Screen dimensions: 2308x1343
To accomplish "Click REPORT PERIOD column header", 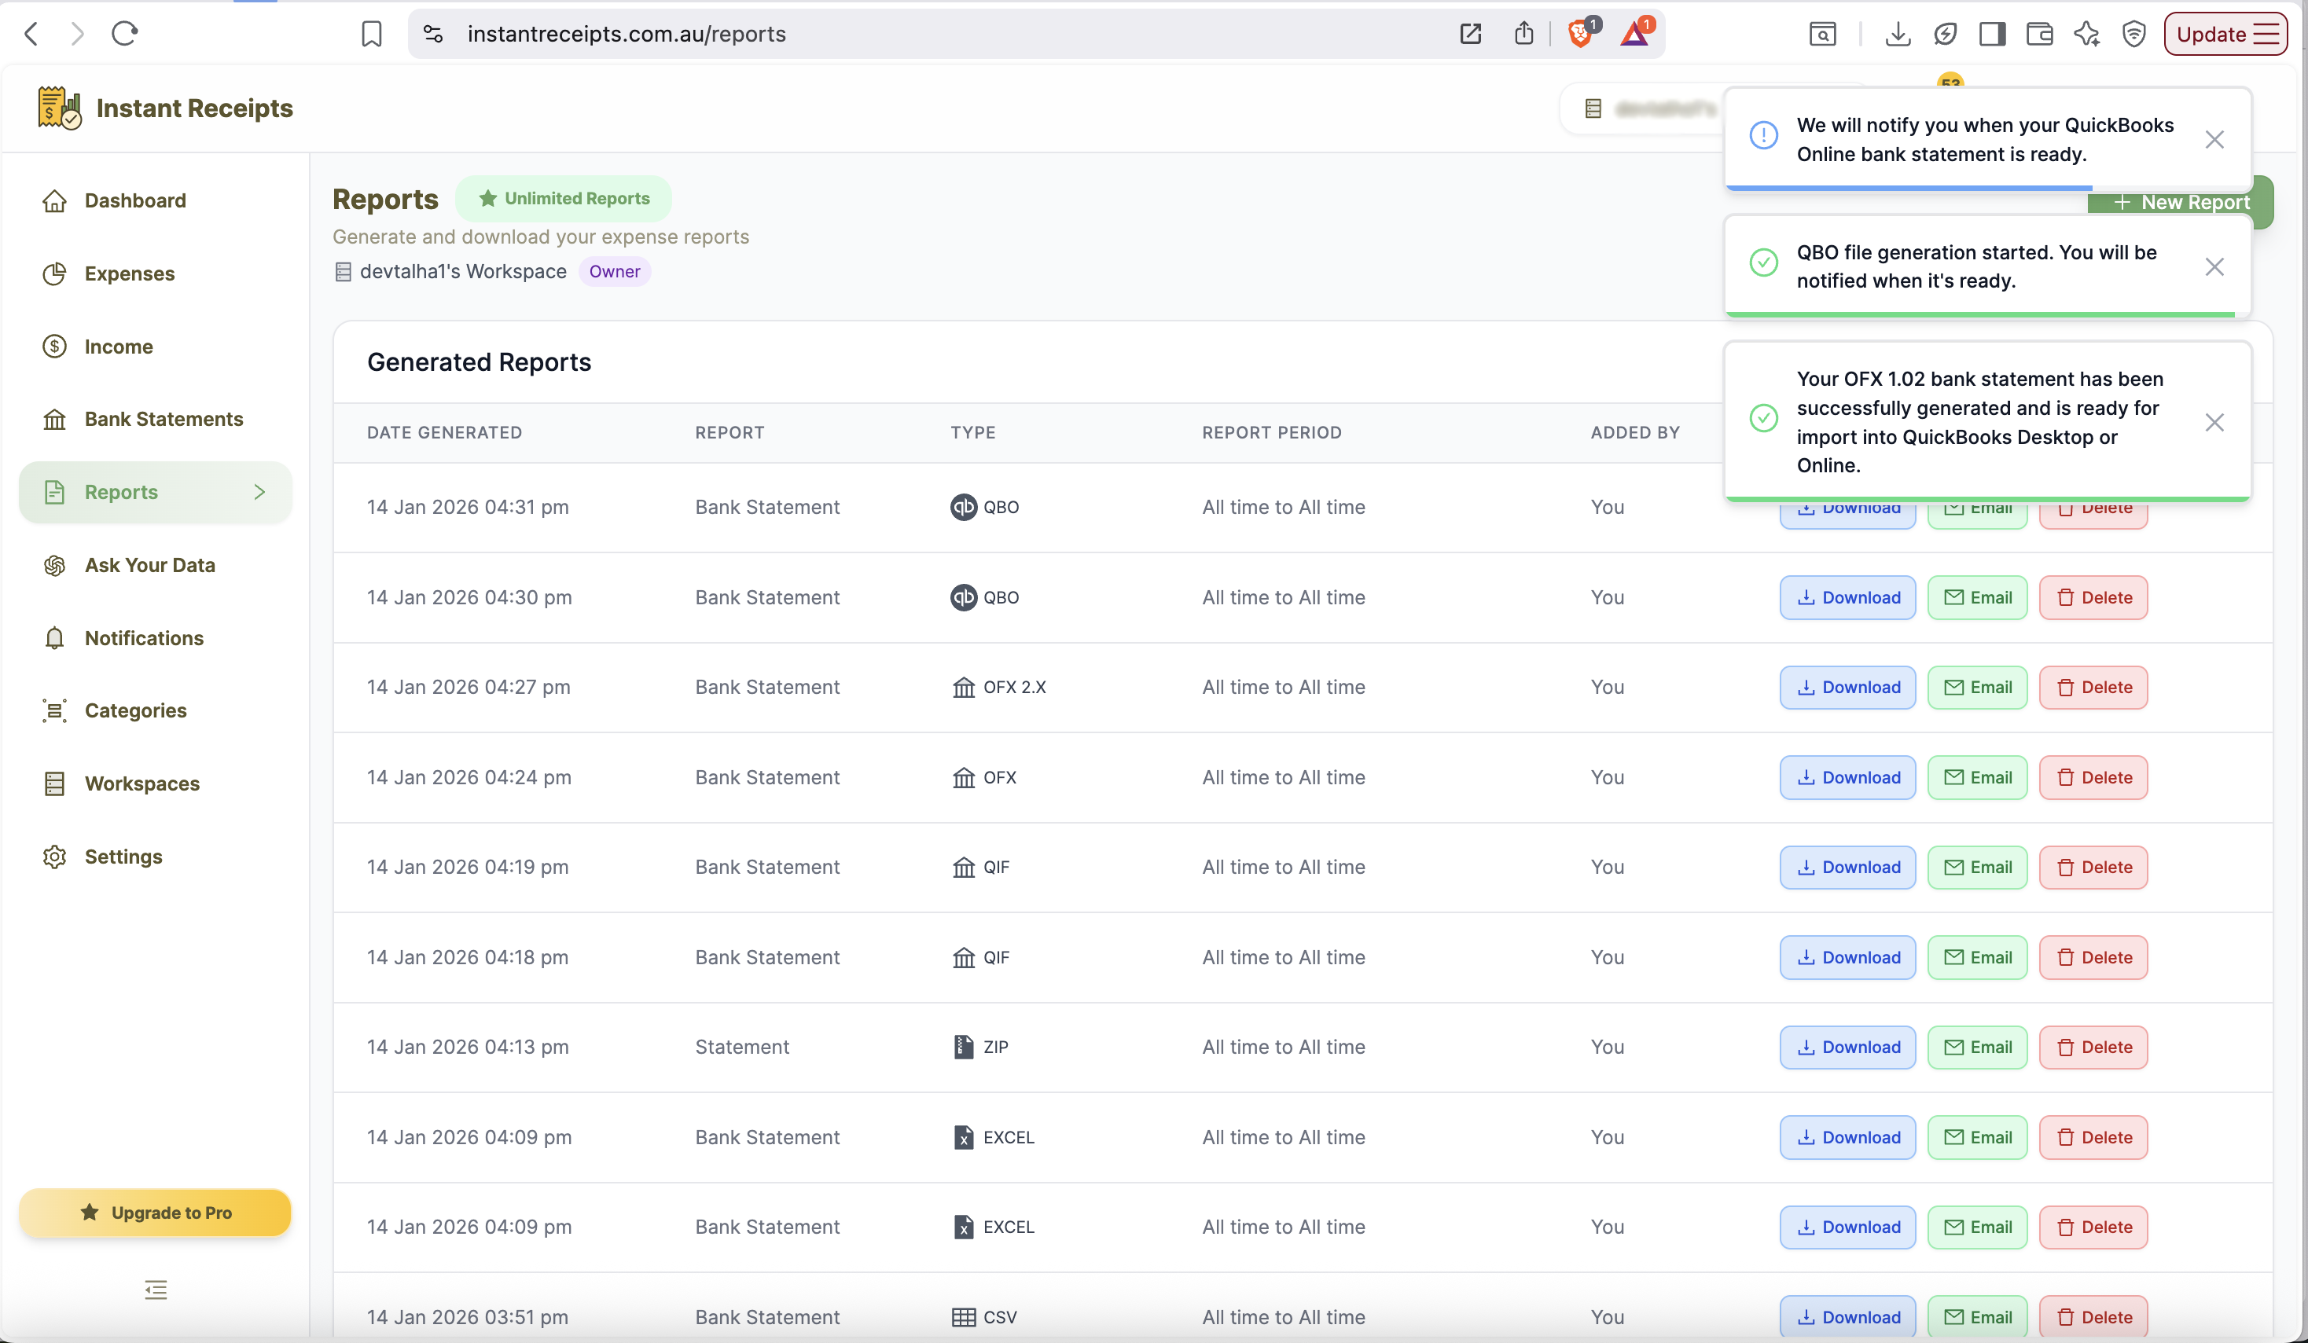I will pyautogui.click(x=1271, y=433).
